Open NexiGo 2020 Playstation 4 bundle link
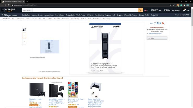This screenshot has width=193, height=108. (57, 102)
